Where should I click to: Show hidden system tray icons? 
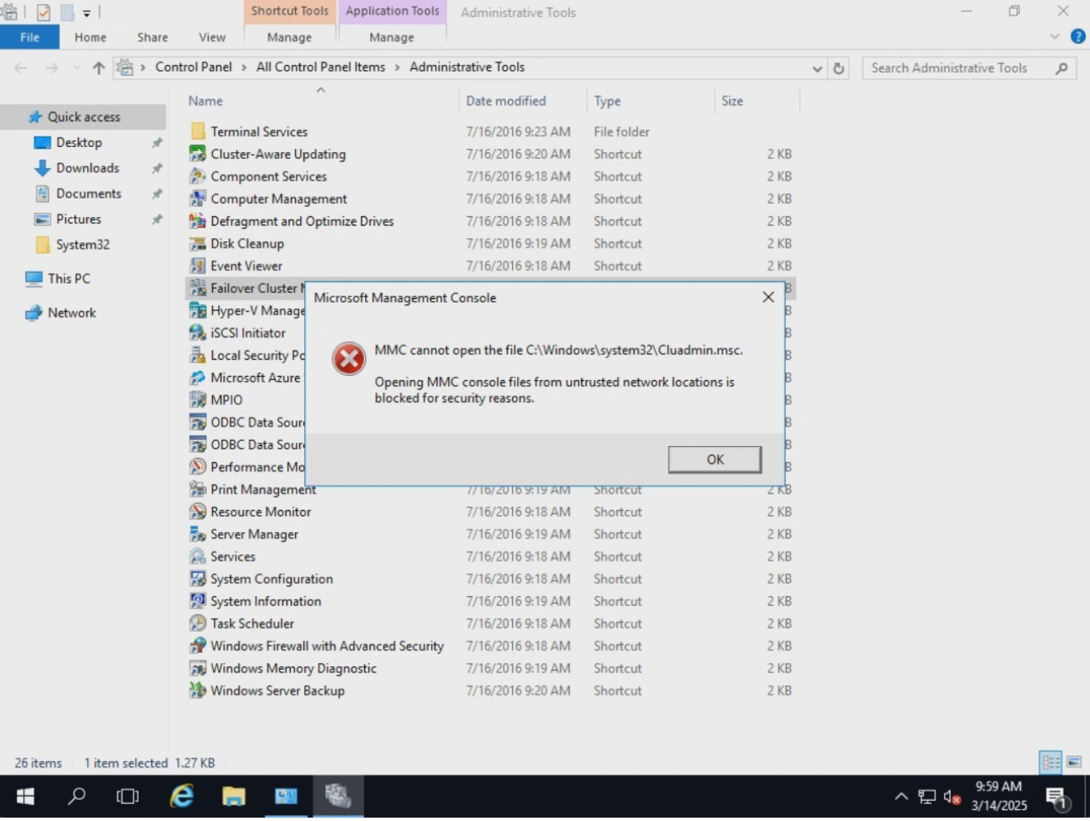902,797
